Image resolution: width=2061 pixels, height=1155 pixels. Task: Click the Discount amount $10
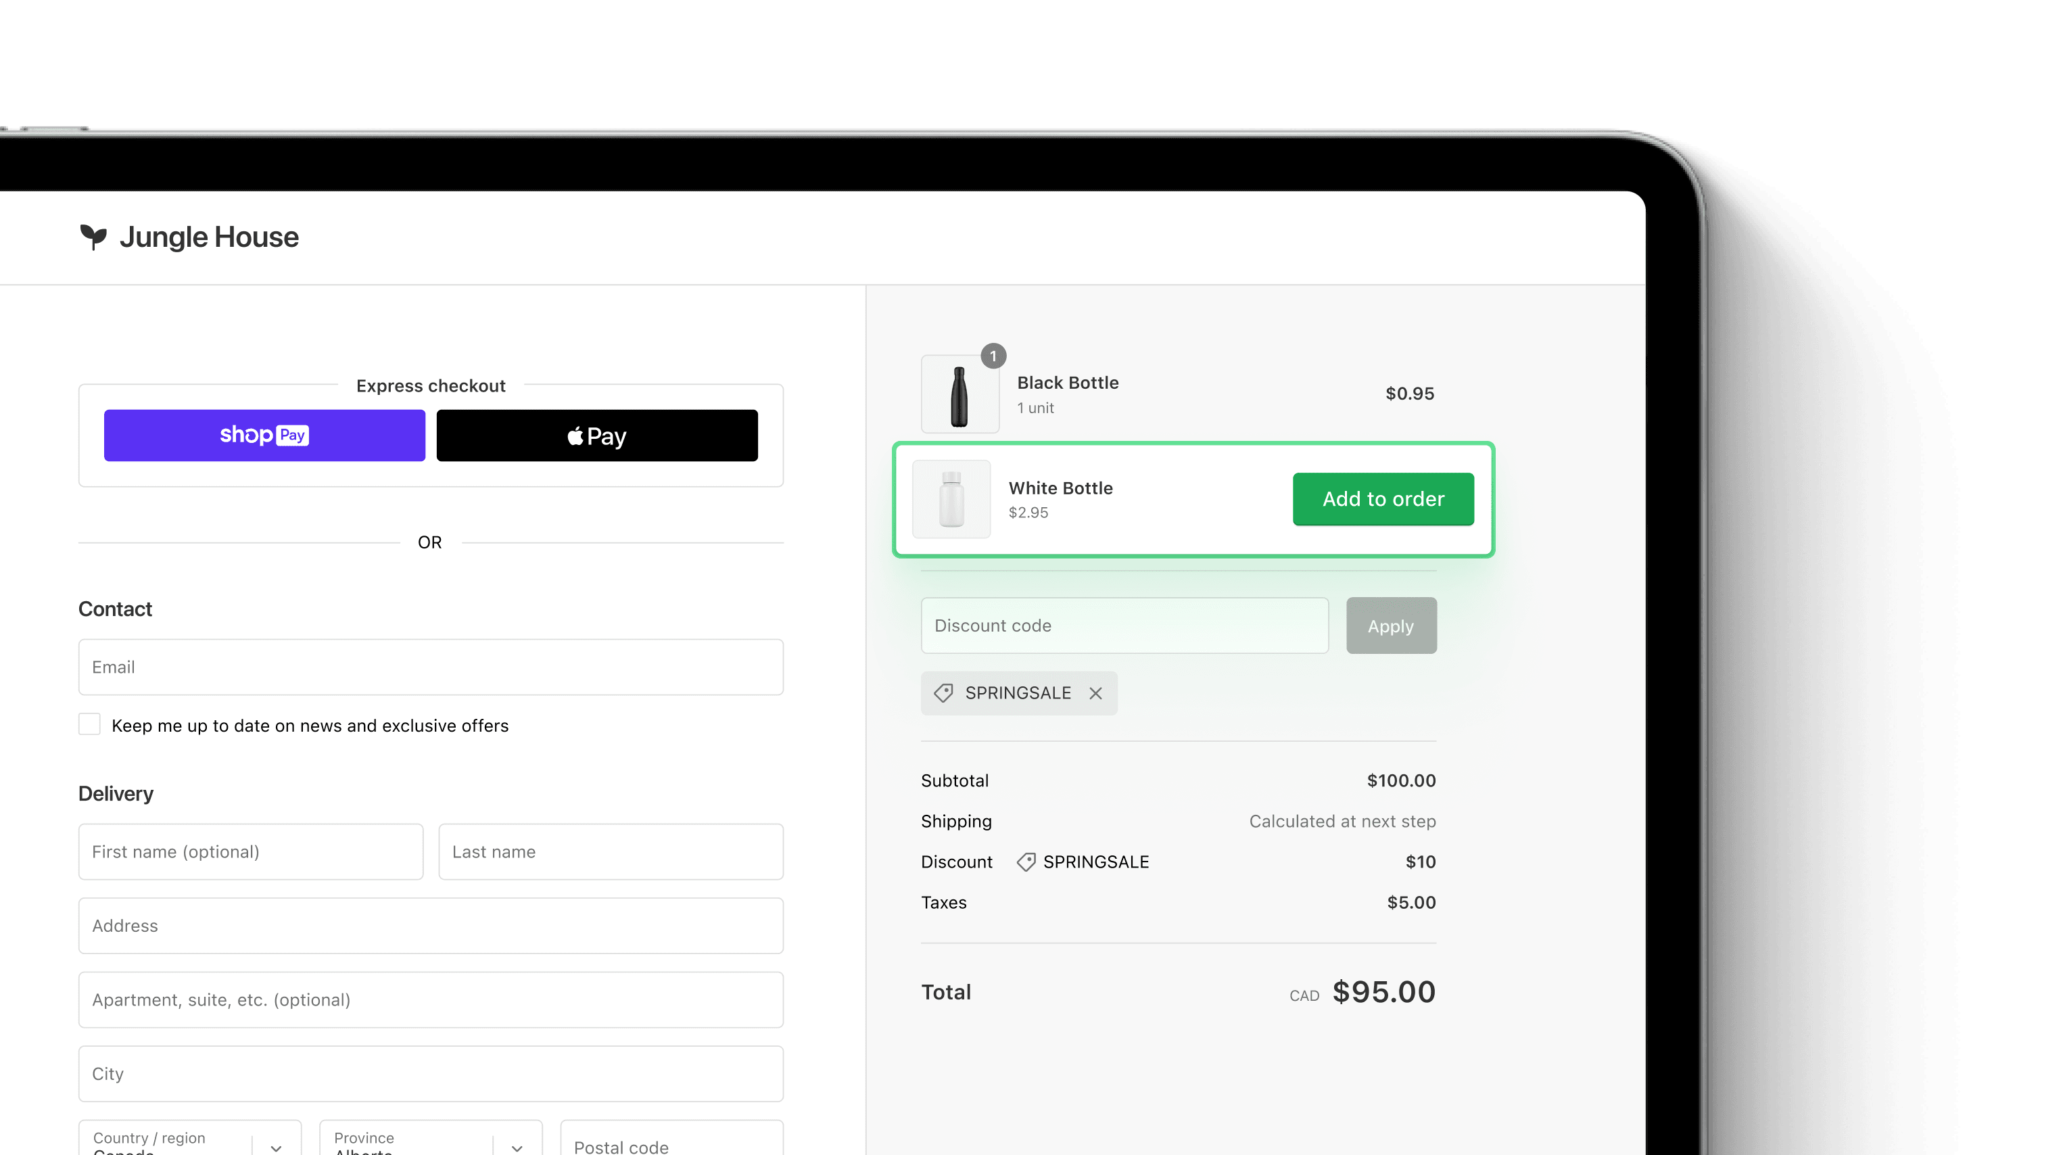point(1420,862)
